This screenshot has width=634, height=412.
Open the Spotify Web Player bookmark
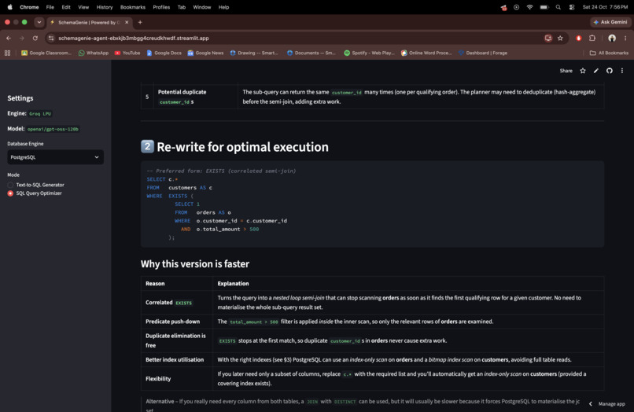369,53
